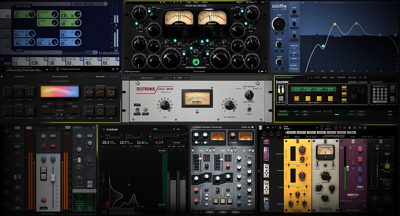The height and width of the screenshot is (216, 400).
Task: Click Crystalline depth Shimmer dots icon
Action: [30, 111]
